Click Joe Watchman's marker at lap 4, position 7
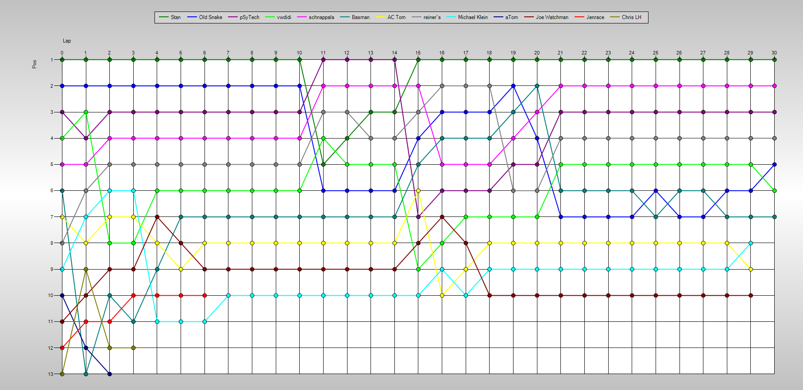This screenshot has height=390, width=803. coord(157,217)
